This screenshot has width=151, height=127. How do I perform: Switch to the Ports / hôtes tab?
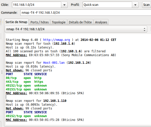[x=39, y=22]
